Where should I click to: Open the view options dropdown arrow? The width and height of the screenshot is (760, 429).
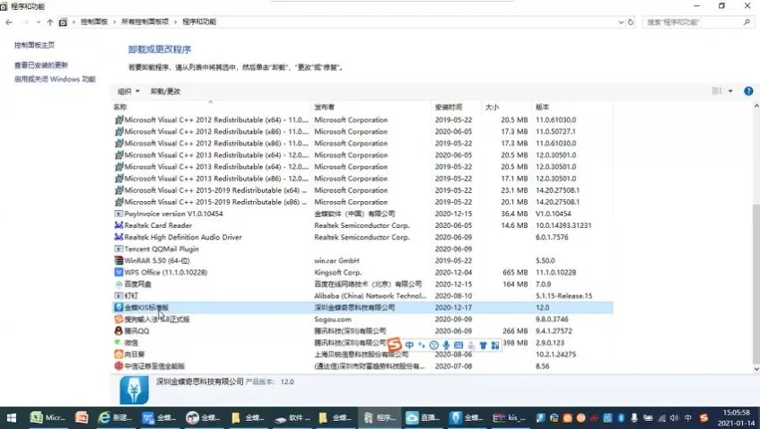pos(730,92)
